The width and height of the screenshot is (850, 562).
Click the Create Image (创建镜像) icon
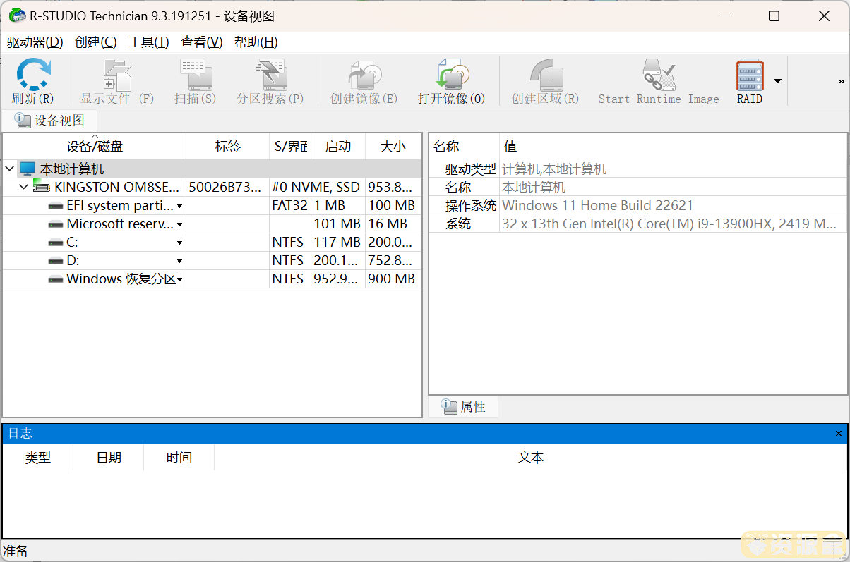364,75
